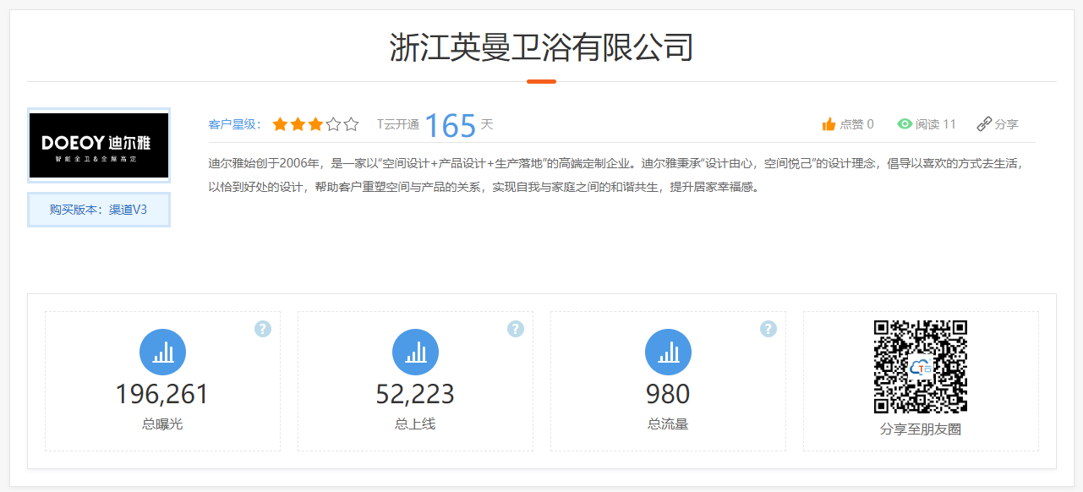The image size is (1083, 492).
Task: Open the help tooltip on 总流量 card
Action: pos(768,329)
